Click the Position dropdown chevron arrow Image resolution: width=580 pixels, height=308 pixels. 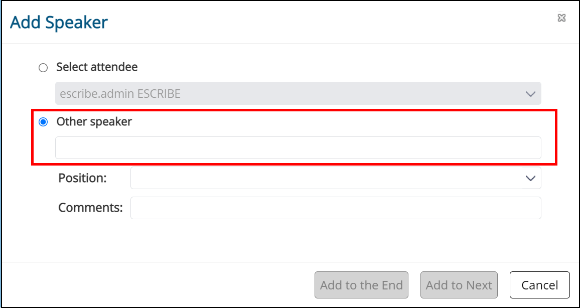pos(530,178)
